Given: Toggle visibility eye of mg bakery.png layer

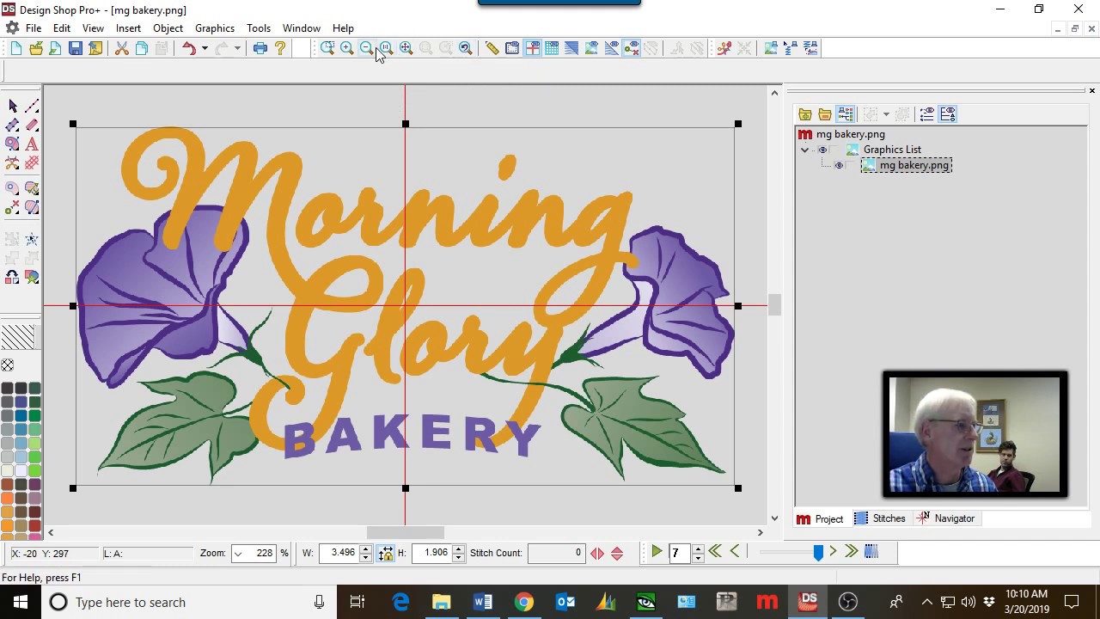Looking at the screenshot, I should [839, 165].
